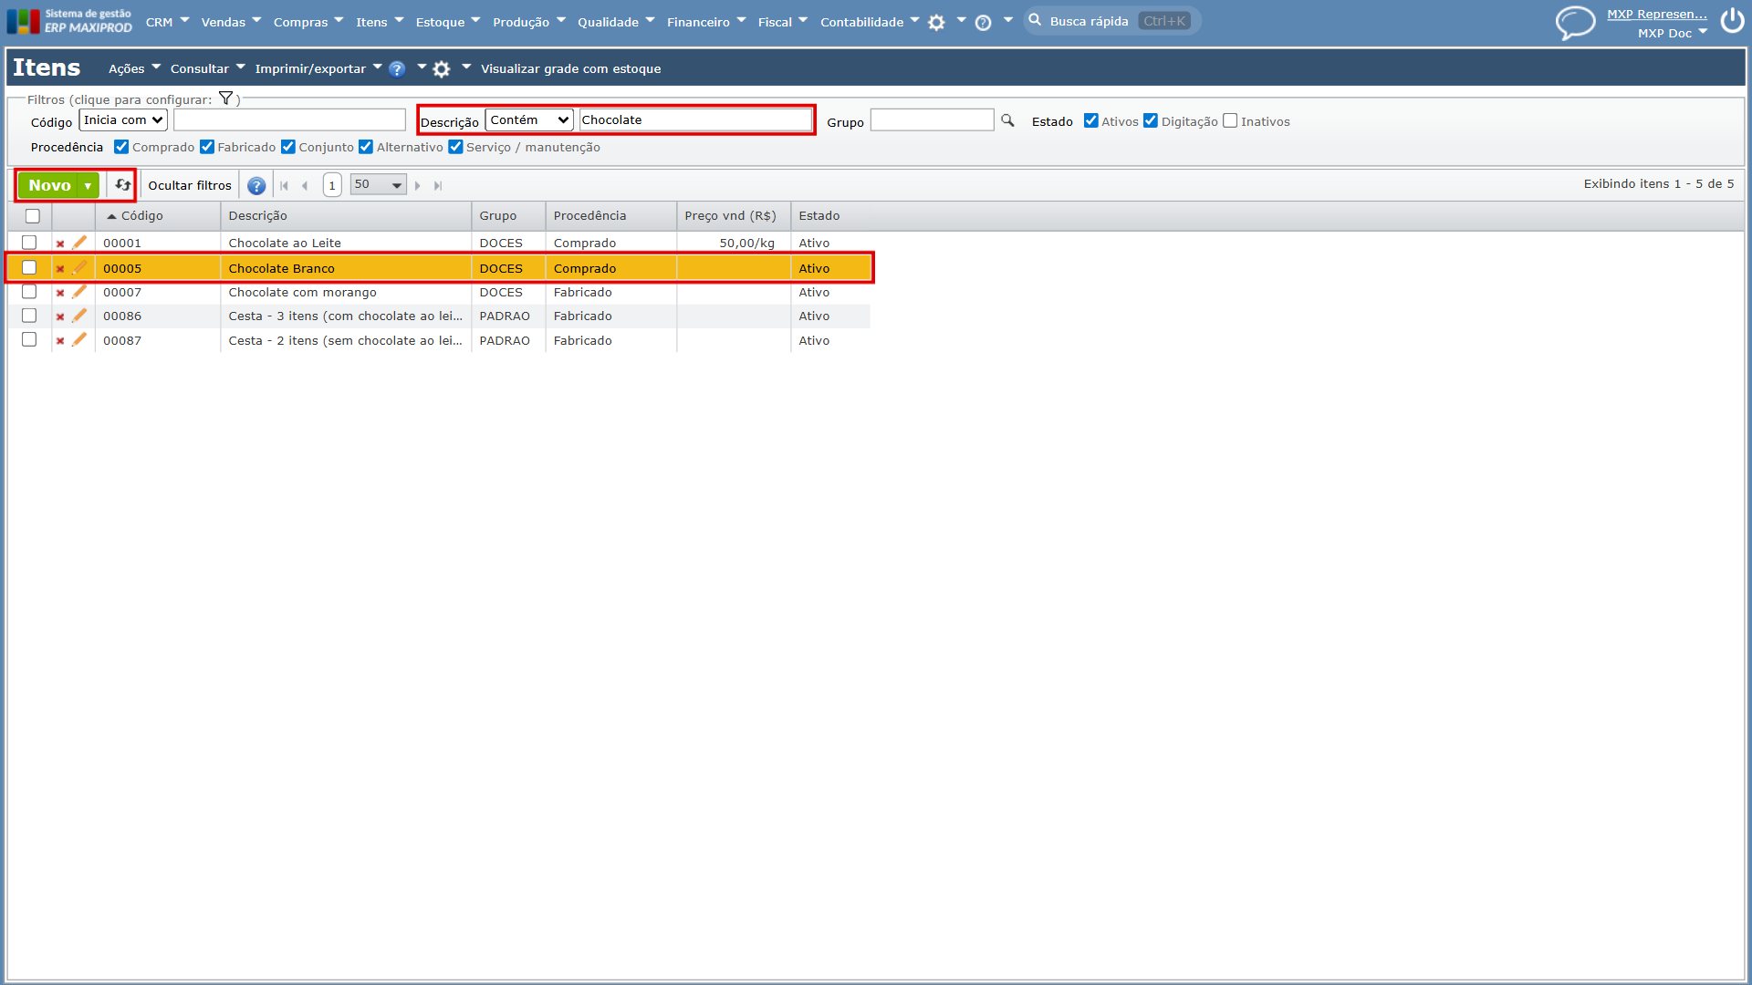Open the MXP Represen... link
This screenshot has width=1752, height=985.
coord(1657,14)
